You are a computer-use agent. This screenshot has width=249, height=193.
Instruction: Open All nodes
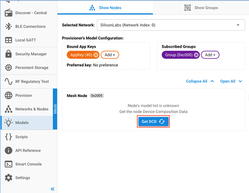tap(231, 81)
